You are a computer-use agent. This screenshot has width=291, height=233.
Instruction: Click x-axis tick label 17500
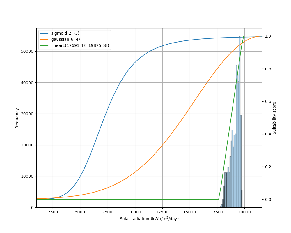[217, 212]
